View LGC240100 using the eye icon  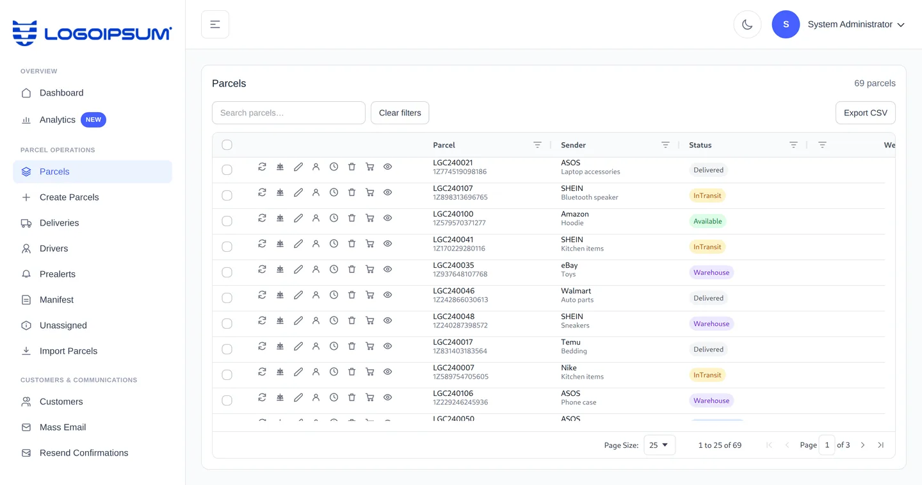387,218
